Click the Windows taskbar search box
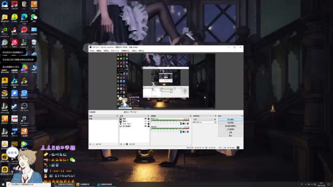The height and width of the screenshot is (187, 333). (29, 185)
